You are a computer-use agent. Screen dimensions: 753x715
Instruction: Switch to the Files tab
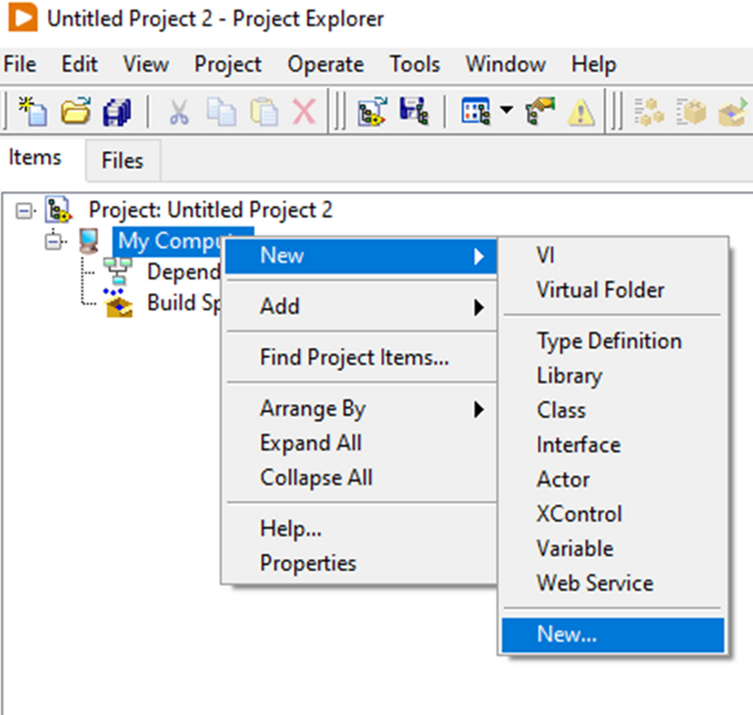[x=123, y=161]
